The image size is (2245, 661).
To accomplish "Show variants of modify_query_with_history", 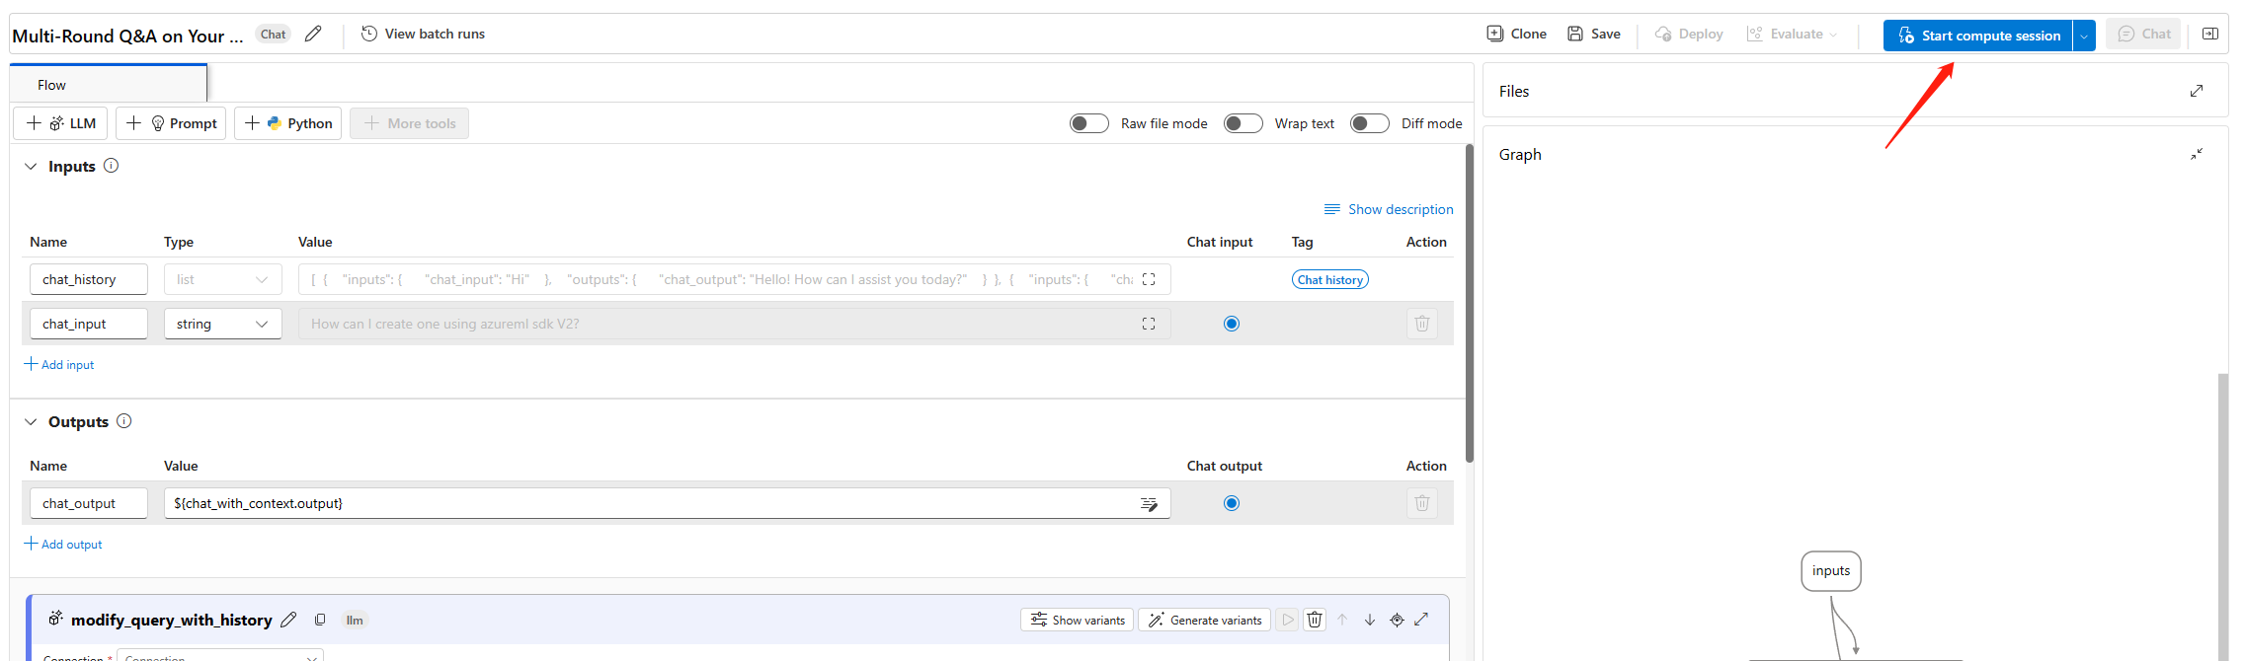I will (1078, 620).
